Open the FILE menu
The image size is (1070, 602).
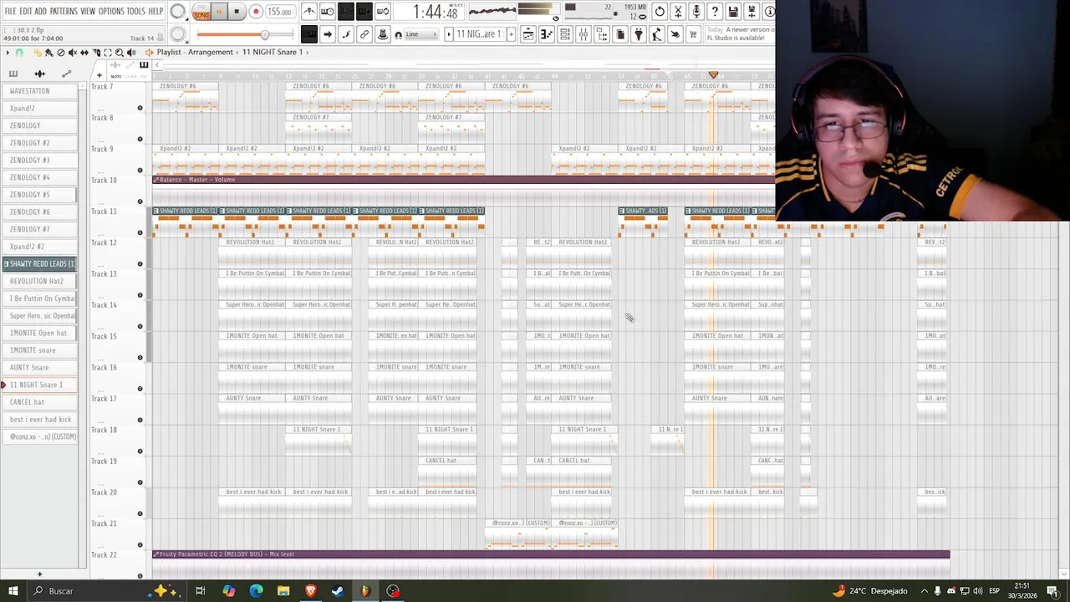(x=10, y=12)
